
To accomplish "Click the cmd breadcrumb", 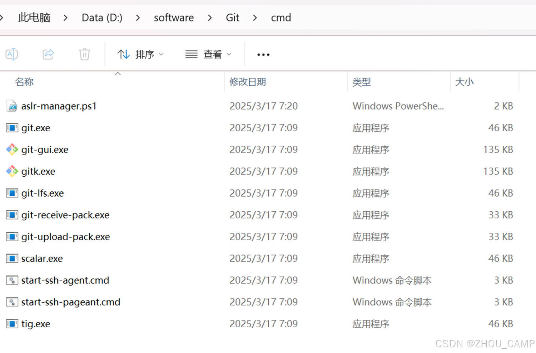I will [x=281, y=17].
